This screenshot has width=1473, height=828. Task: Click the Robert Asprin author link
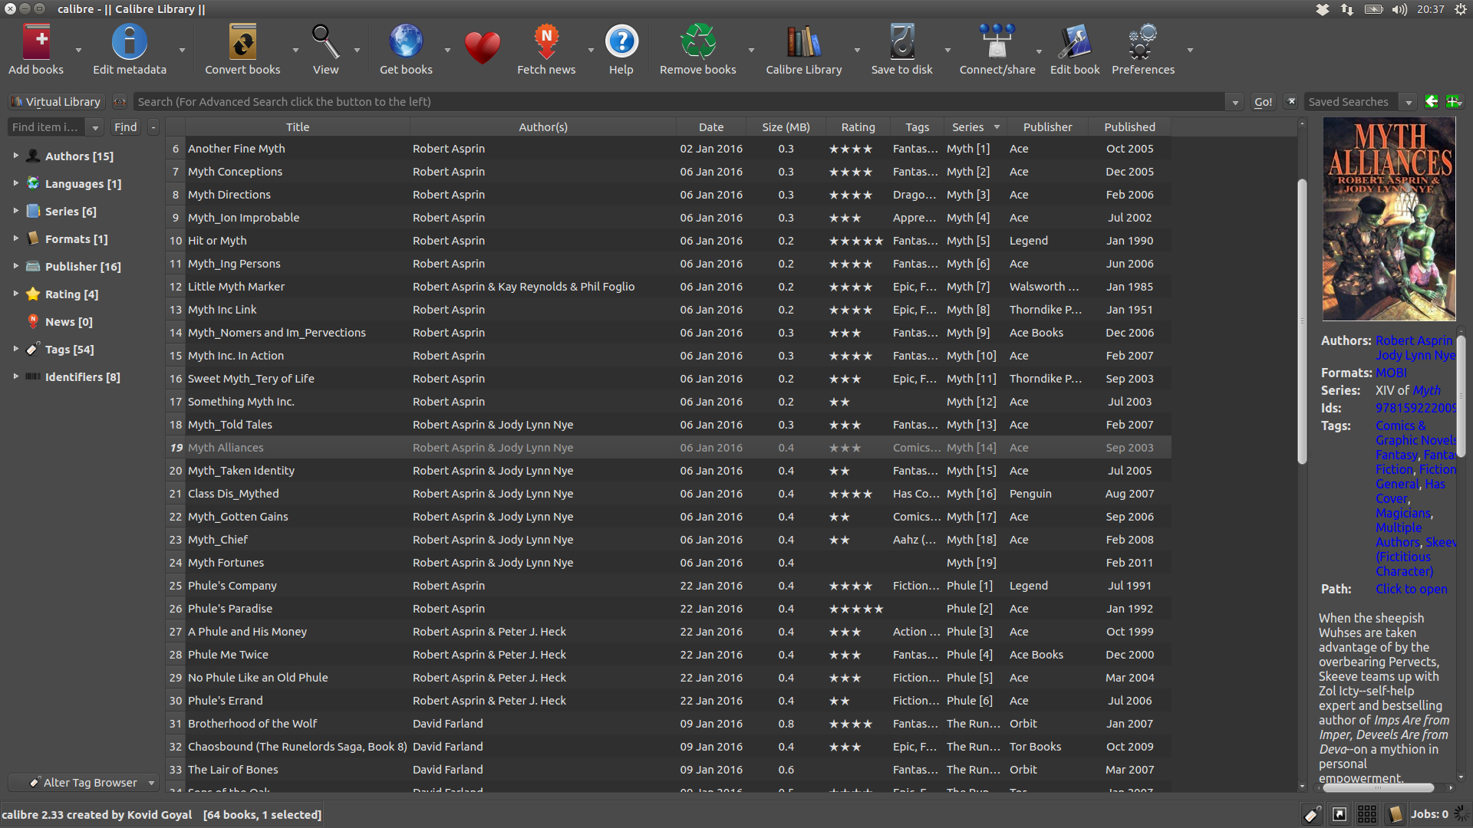pos(1413,340)
